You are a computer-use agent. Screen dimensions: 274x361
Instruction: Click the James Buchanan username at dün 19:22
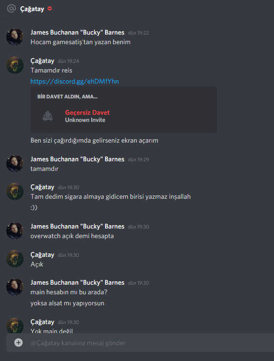[x=77, y=33]
